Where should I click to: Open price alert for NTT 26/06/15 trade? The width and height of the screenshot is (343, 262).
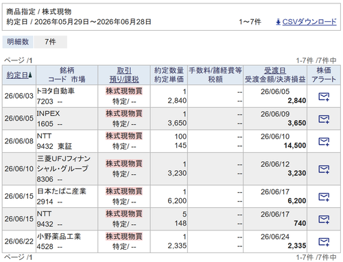pos(324,219)
